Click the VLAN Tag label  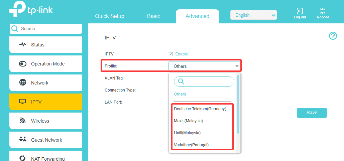tap(114, 78)
